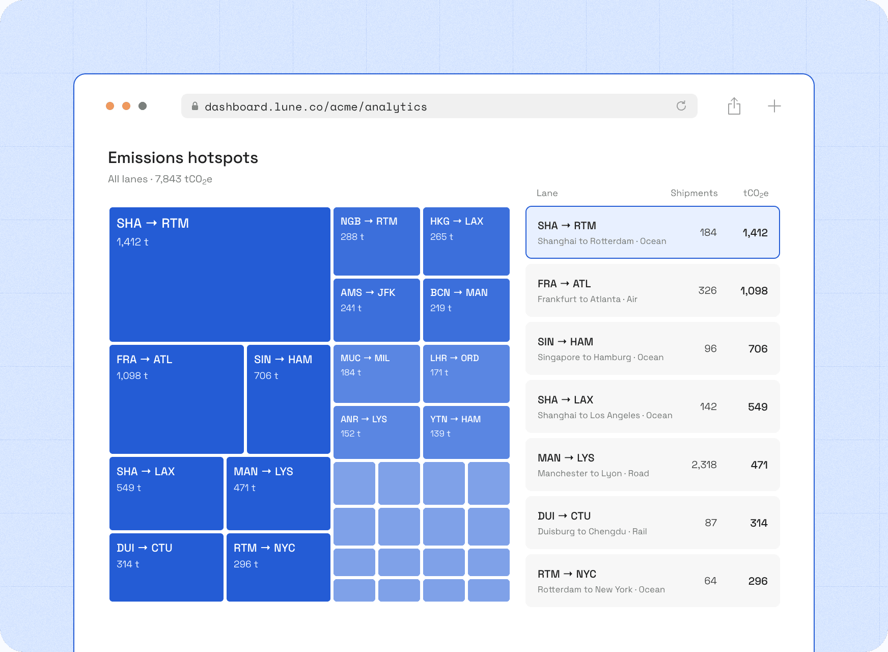Viewport: 888px width, 652px height.
Task: Open the Shanghai to Los Angeles lane row
Action: click(652, 406)
